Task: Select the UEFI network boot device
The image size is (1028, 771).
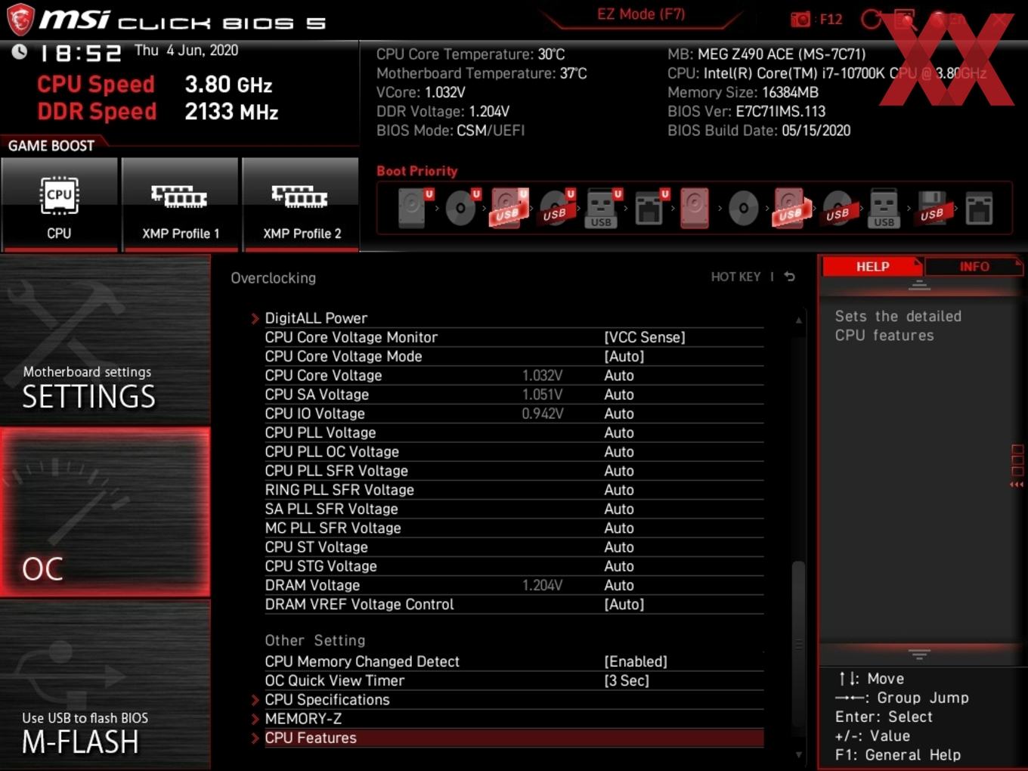Action: coord(650,207)
